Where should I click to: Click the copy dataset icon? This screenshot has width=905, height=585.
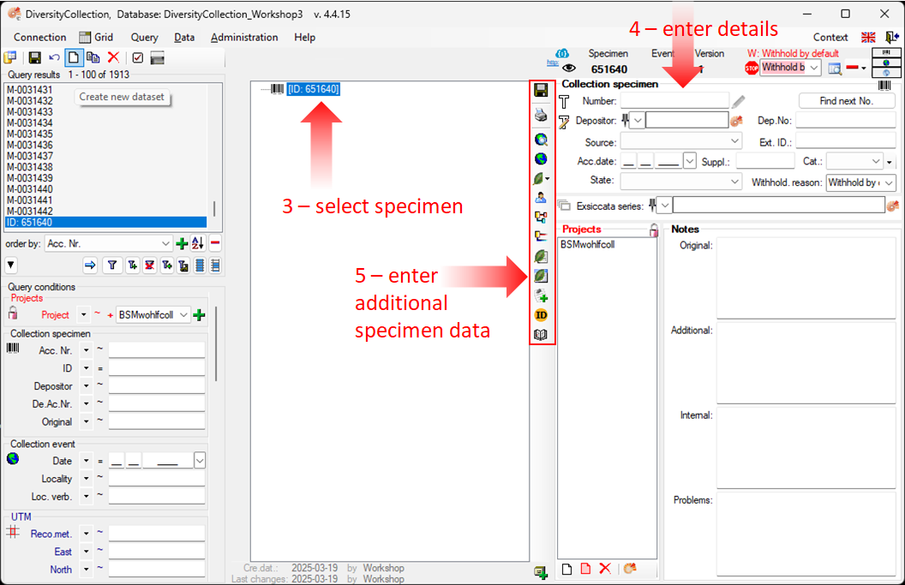click(93, 57)
